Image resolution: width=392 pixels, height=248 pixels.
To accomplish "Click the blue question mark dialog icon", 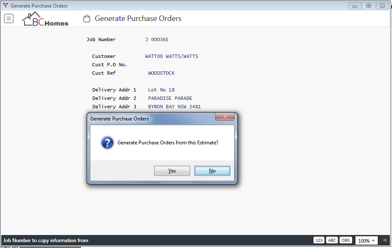I will click(x=107, y=143).
